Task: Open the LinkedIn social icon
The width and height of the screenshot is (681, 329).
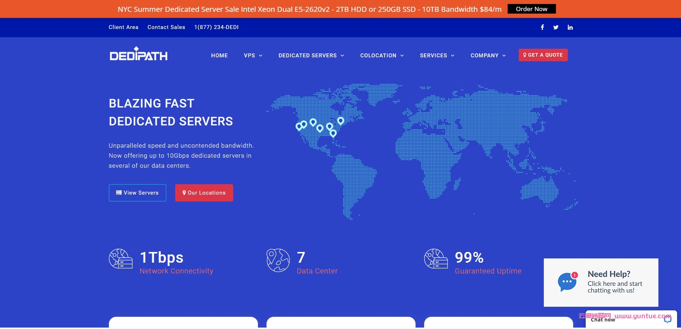Action: click(x=570, y=27)
